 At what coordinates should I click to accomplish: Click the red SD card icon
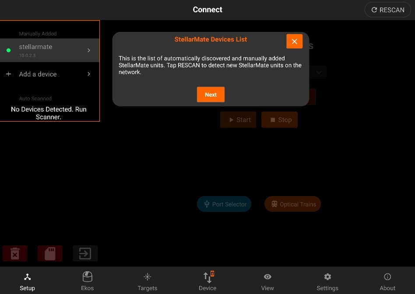pos(50,253)
